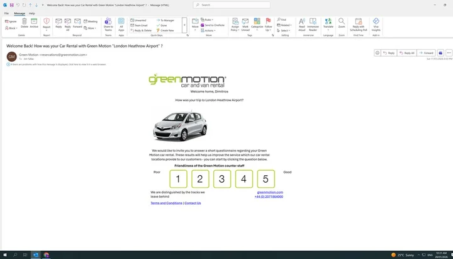Run the Unwanted quick step
Viewport: 453px width, 259px height.
pyautogui.click(x=138, y=20)
